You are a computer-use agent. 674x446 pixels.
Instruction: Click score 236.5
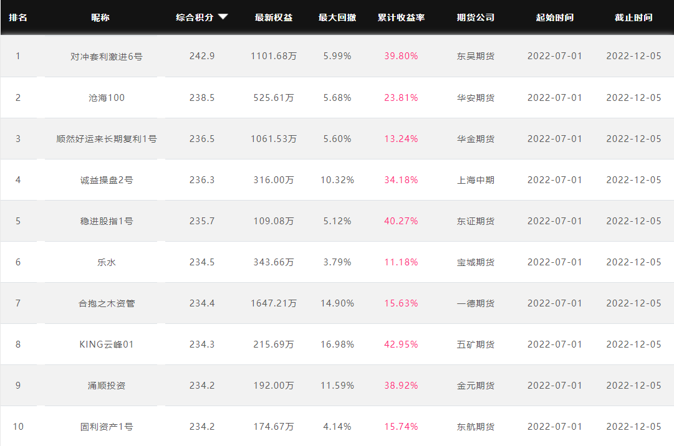[202, 139]
